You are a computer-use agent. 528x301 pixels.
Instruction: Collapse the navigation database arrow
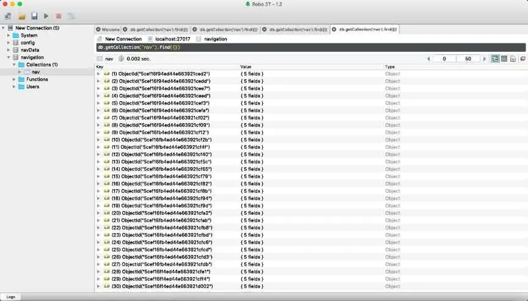tap(9, 57)
